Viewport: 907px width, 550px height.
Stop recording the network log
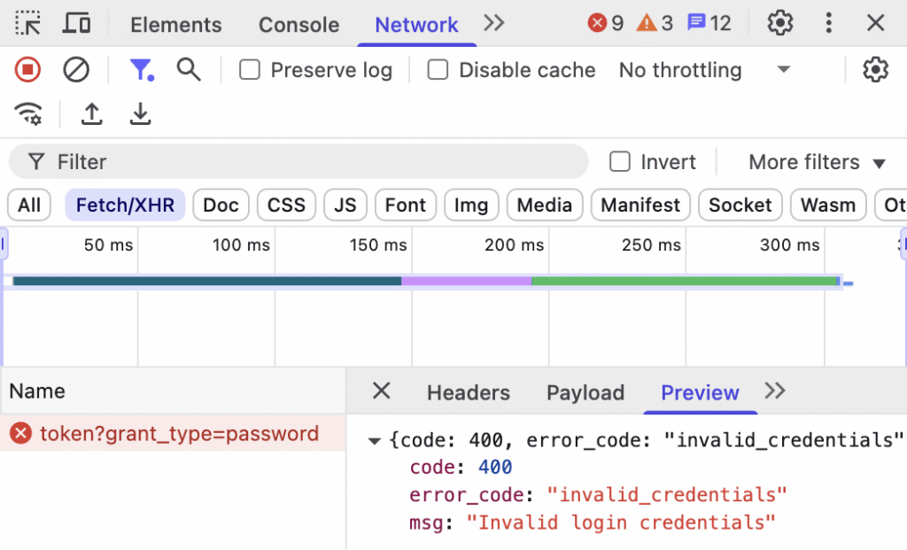[28, 70]
